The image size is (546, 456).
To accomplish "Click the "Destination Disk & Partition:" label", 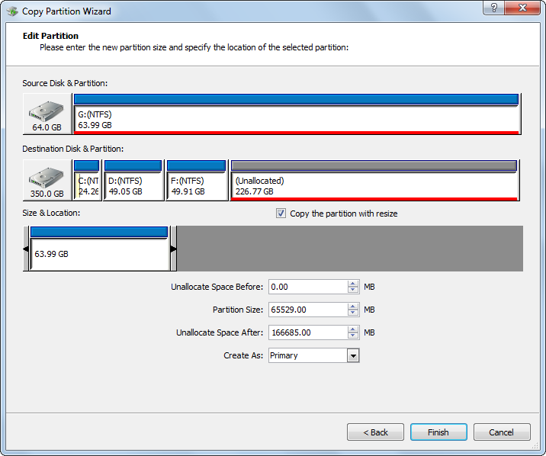I will [x=72, y=149].
